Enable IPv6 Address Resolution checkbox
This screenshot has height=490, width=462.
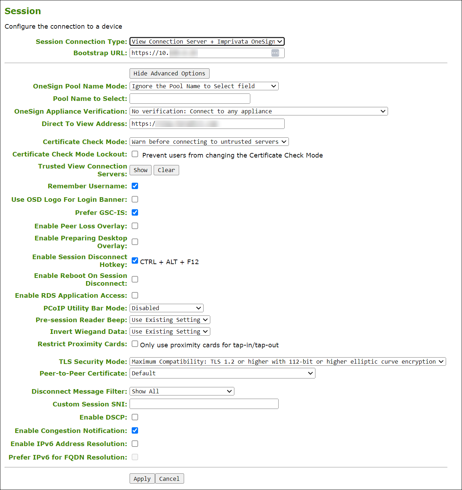point(135,444)
